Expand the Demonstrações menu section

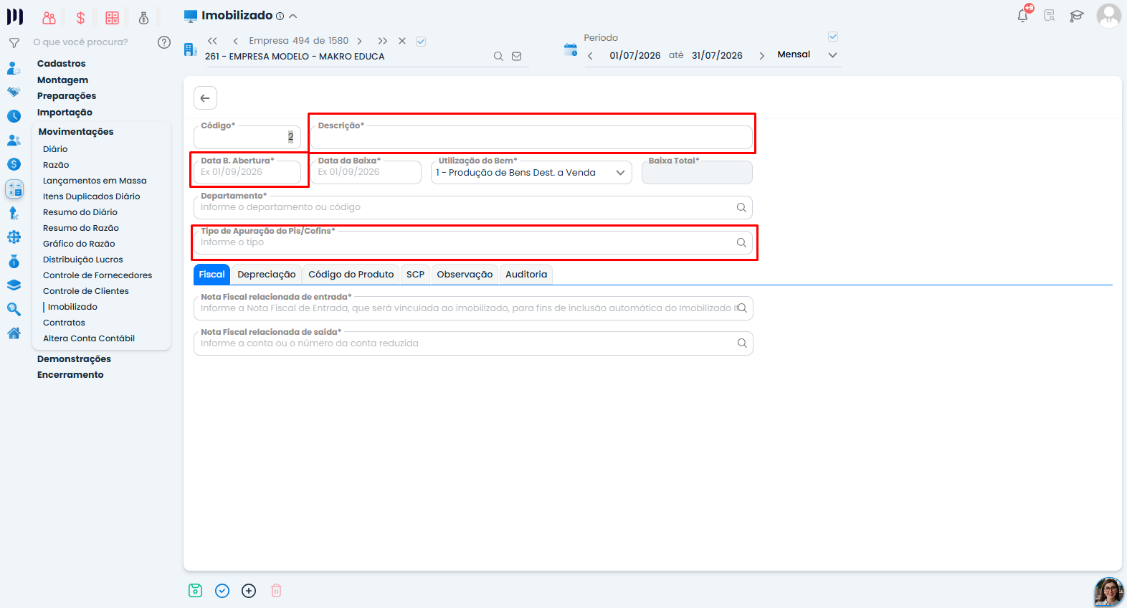point(74,359)
